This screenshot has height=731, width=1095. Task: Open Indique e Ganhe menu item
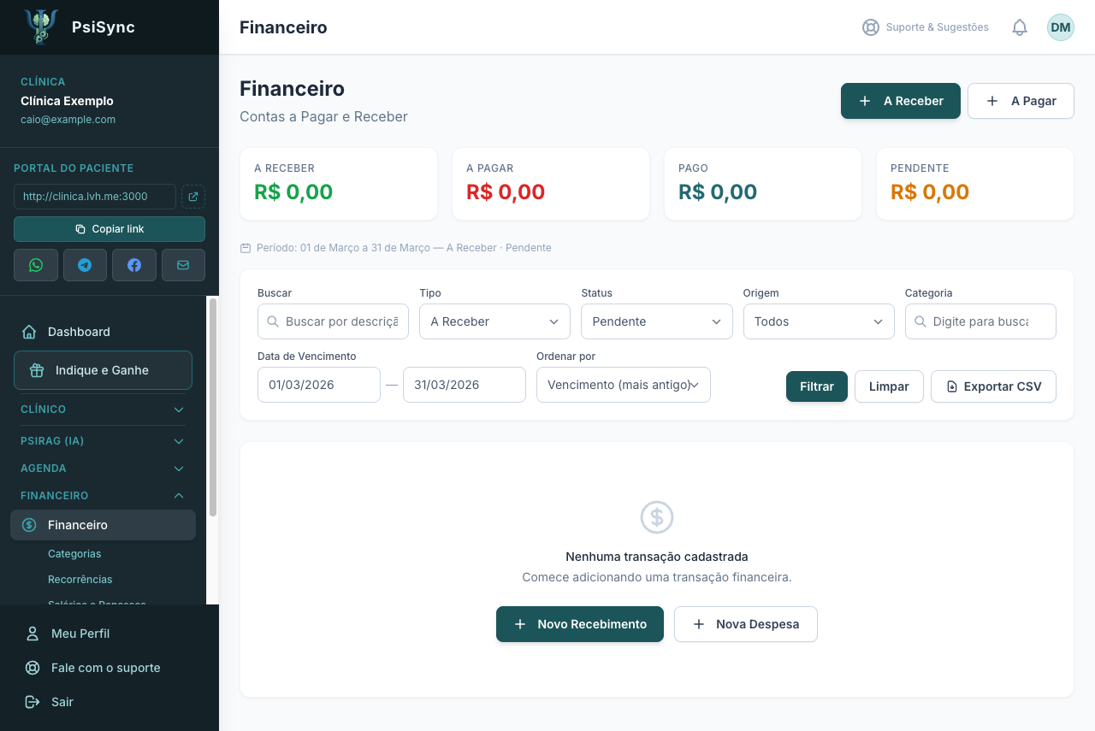pos(103,370)
